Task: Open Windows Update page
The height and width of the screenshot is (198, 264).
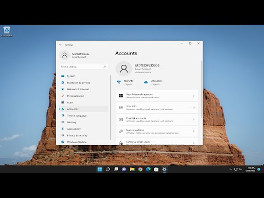Action: pos(84,142)
